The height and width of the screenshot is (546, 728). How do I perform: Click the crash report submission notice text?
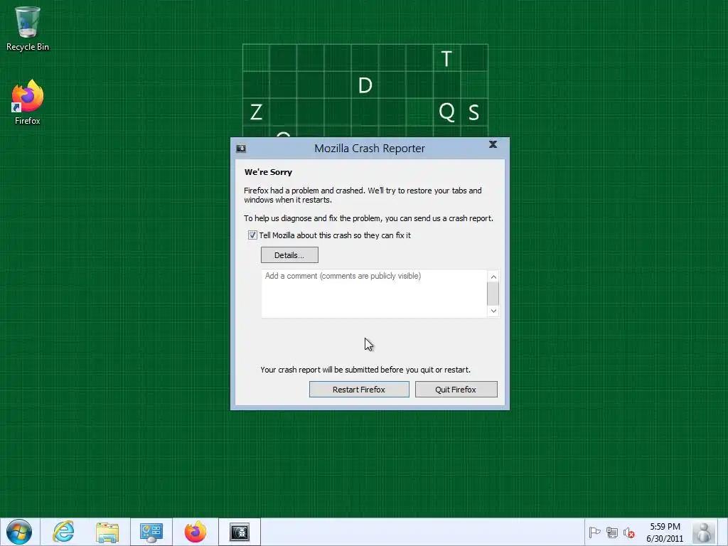pyautogui.click(x=365, y=370)
